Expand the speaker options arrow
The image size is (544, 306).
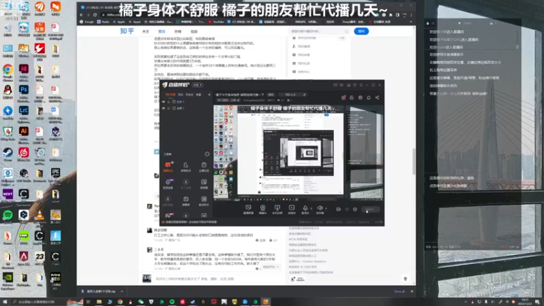tap(326, 209)
